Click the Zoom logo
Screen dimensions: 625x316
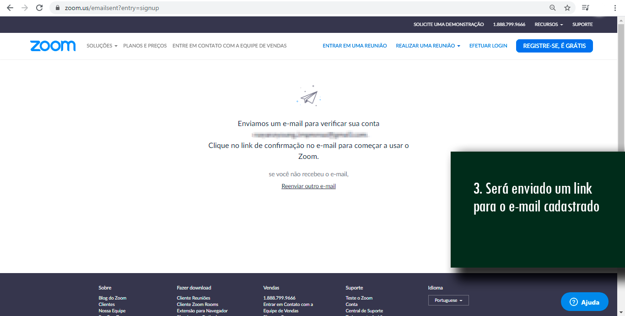pos(53,46)
